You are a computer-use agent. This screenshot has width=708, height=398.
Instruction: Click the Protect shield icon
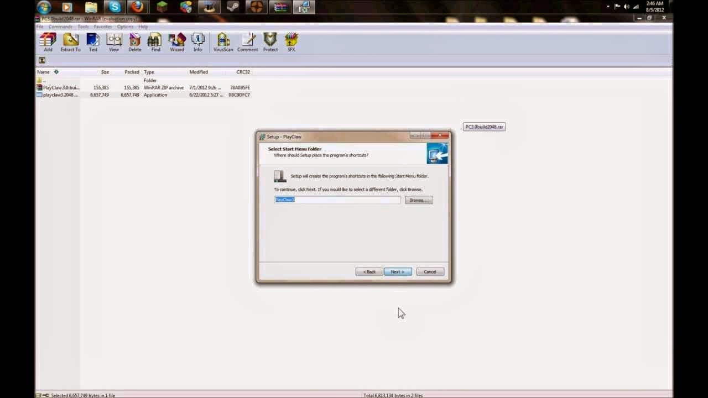[270, 43]
